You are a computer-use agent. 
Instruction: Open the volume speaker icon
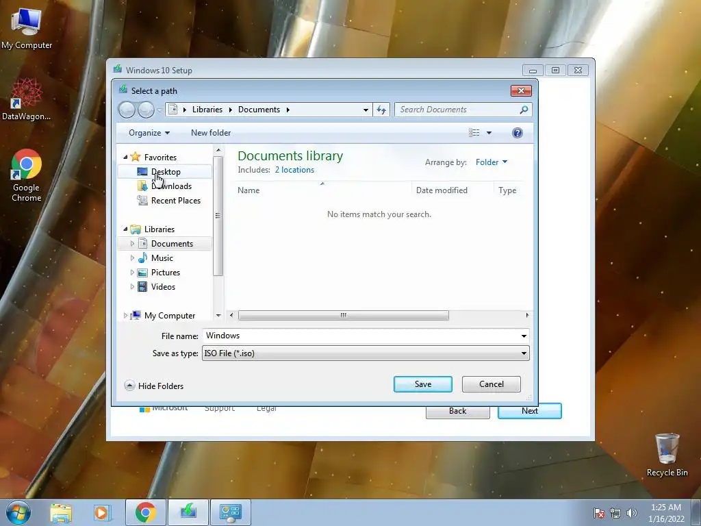click(x=632, y=513)
